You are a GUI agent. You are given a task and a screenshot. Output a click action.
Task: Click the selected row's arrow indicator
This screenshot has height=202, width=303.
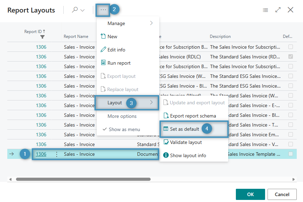(x=11, y=154)
